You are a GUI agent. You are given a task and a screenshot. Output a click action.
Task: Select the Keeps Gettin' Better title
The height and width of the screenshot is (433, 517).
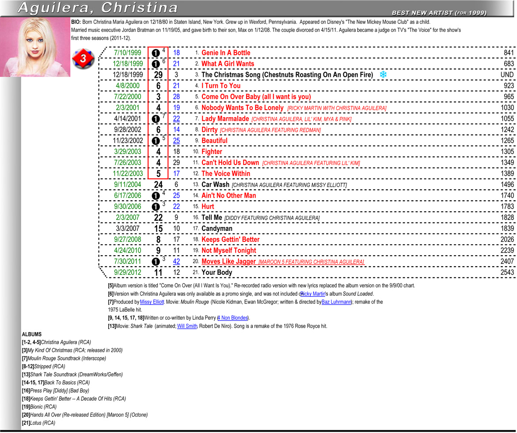pyautogui.click(x=231, y=240)
